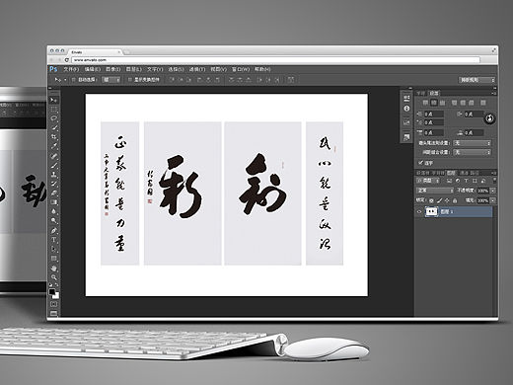Lock position icon in layers panel
The width and height of the screenshot is (513, 385).
point(447,200)
